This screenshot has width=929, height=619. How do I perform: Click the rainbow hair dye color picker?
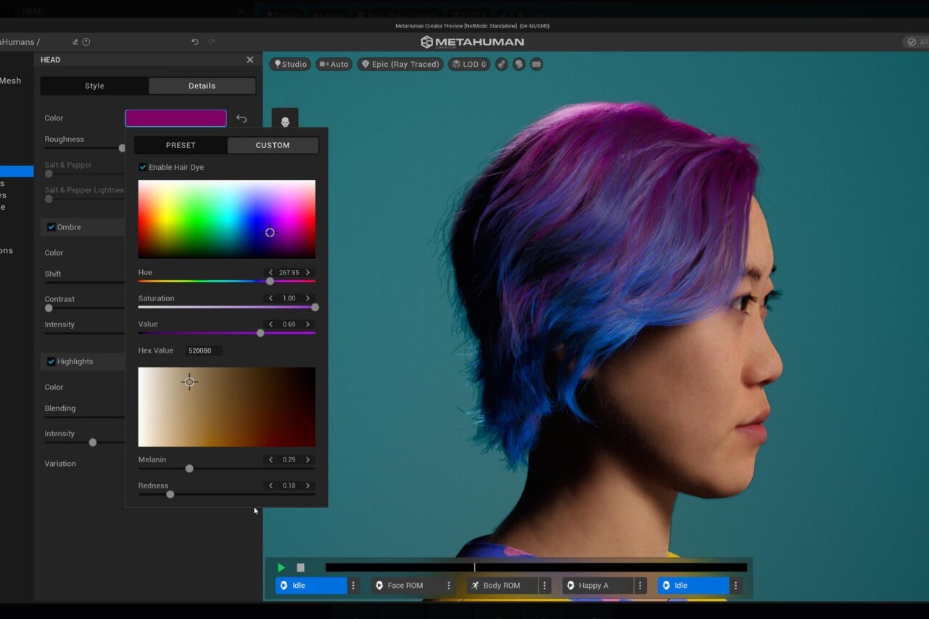pos(227,219)
